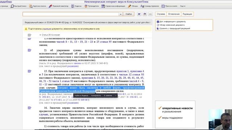Open Карточка поиска tool
Screen dimensions: 232x130
[37, 6]
